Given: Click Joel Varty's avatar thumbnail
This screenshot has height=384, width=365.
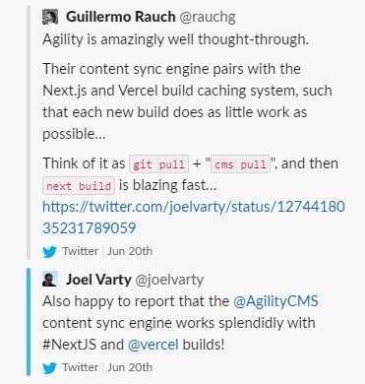Looking at the screenshot, I should pos(50,280).
